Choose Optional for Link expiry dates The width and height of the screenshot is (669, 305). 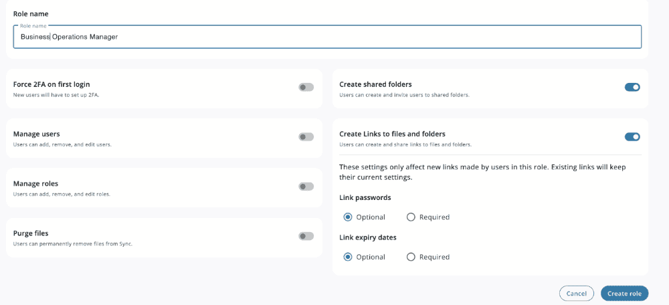point(348,257)
